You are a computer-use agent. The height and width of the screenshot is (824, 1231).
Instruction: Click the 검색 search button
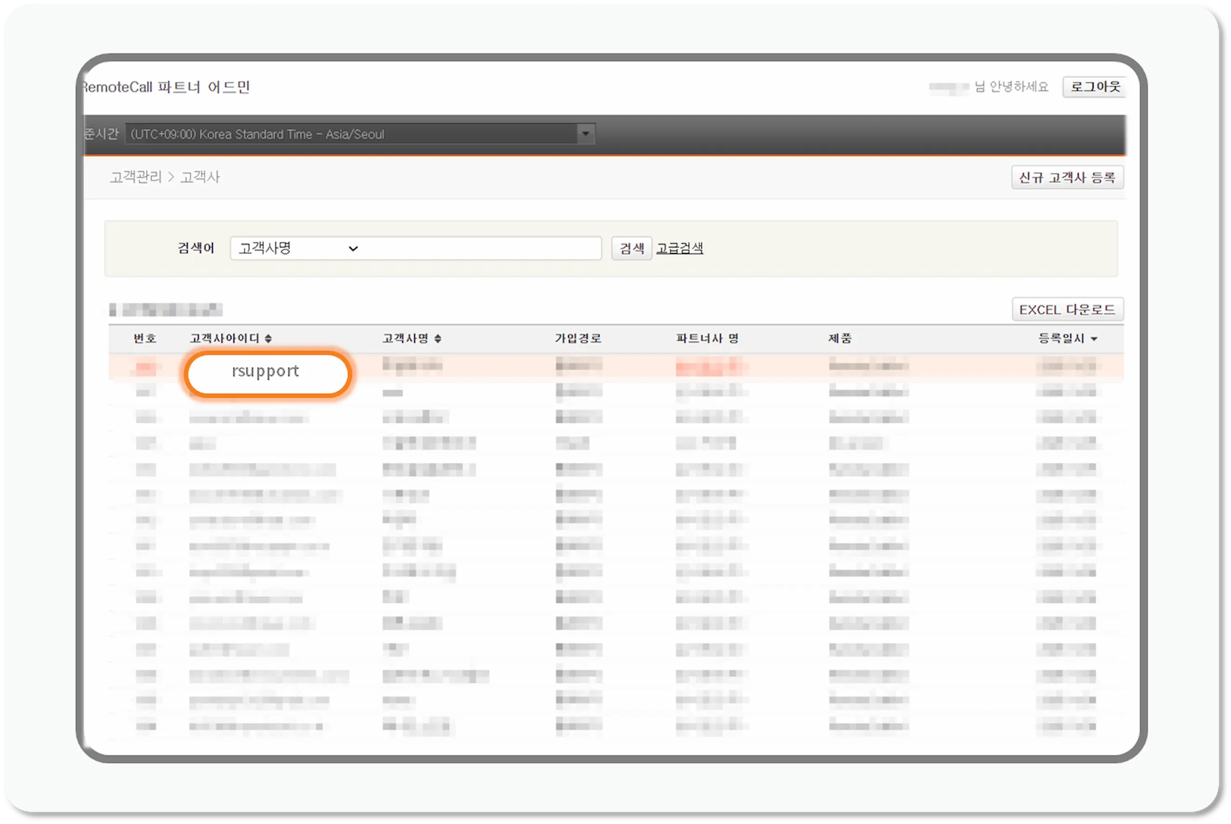coord(631,247)
